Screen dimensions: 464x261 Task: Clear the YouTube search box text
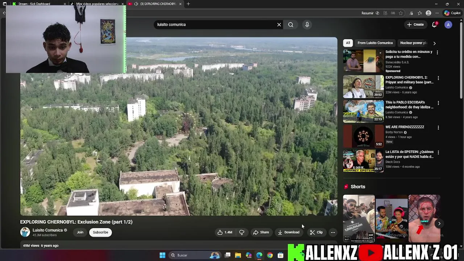[x=279, y=25]
